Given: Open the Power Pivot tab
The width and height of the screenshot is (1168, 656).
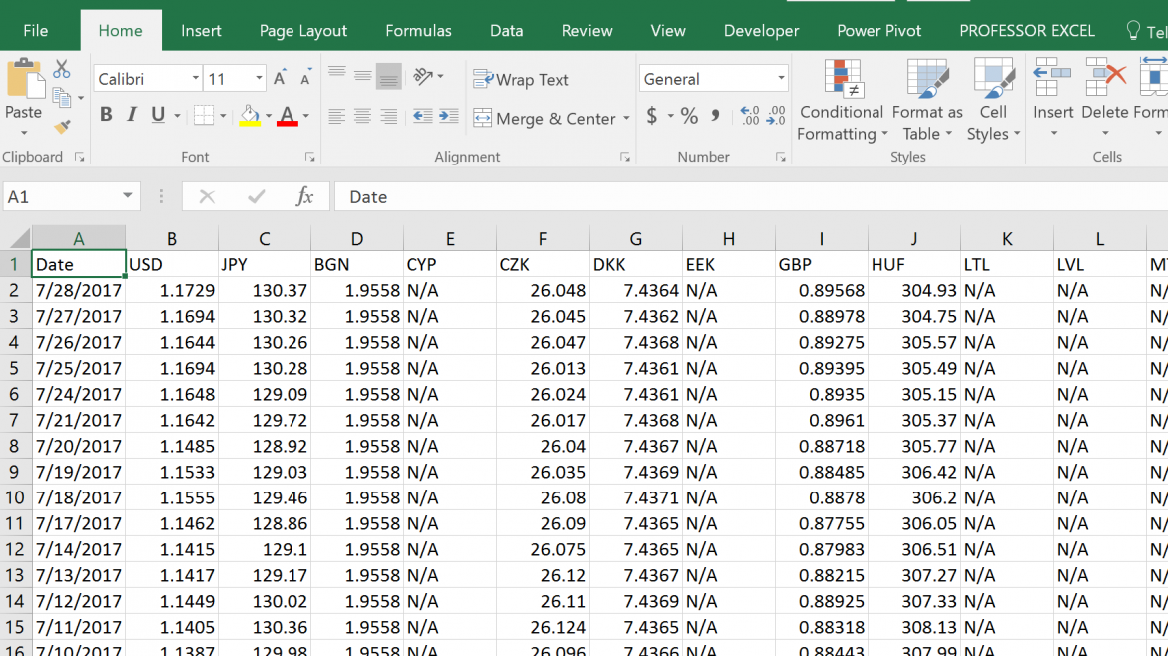Looking at the screenshot, I should click(878, 30).
